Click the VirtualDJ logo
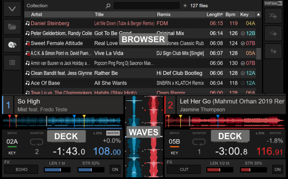The width and height of the screenshot is (288, 179). coord(273,3)
